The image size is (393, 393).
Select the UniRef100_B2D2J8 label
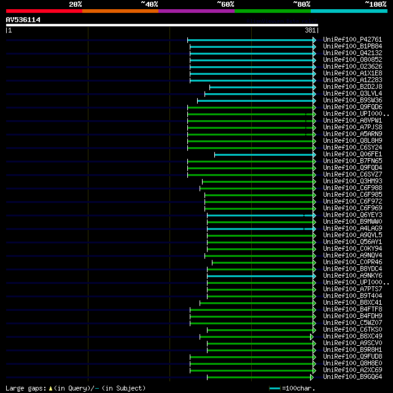pos(352,86)
